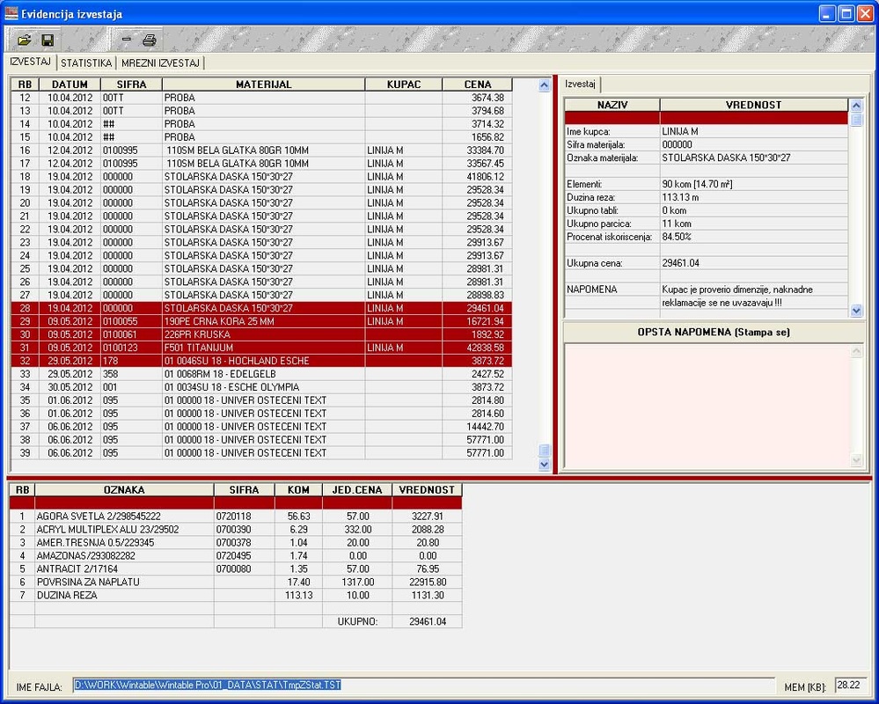This screenshot has height=704, width=879.
Task: Click the CENA column header
Action: point(478,84)
